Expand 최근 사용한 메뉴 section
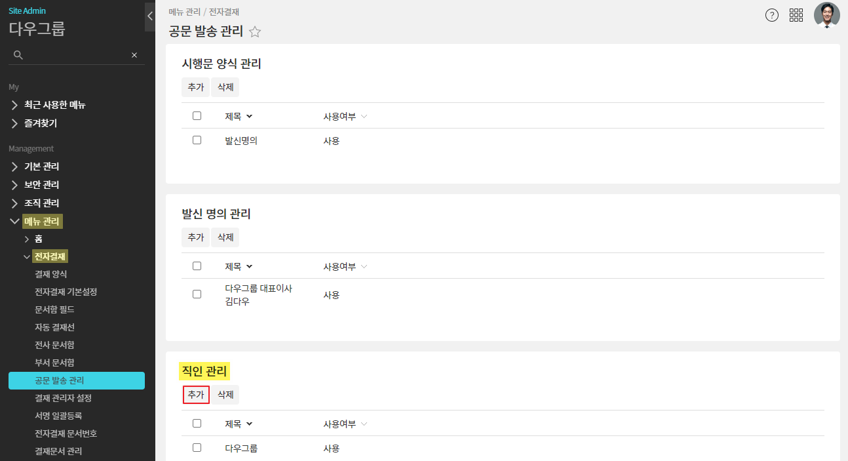848x461 pixels. point(54,105)
